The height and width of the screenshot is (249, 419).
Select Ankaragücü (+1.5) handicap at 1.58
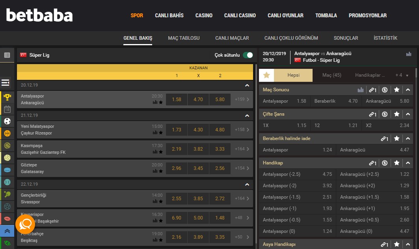(x=374, y=197)
